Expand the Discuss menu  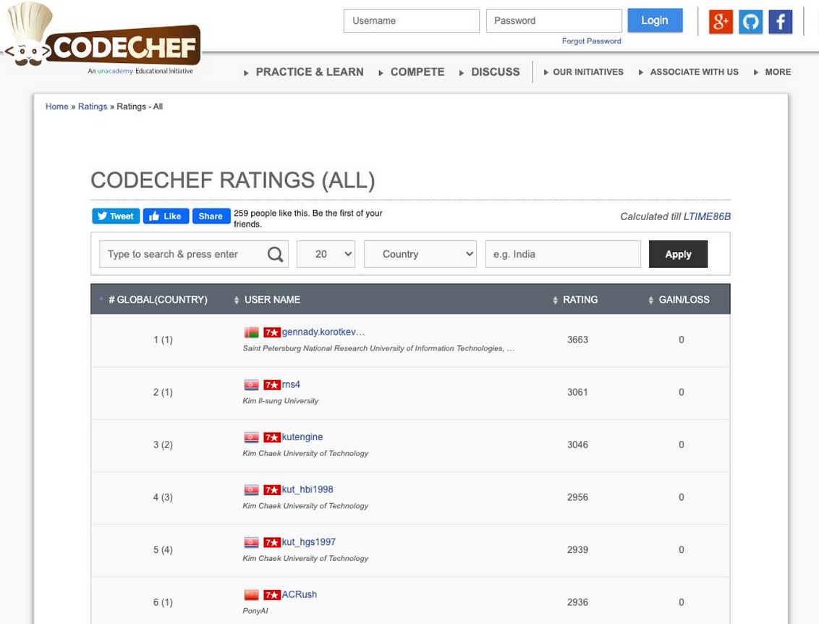[x=489, y=72]
